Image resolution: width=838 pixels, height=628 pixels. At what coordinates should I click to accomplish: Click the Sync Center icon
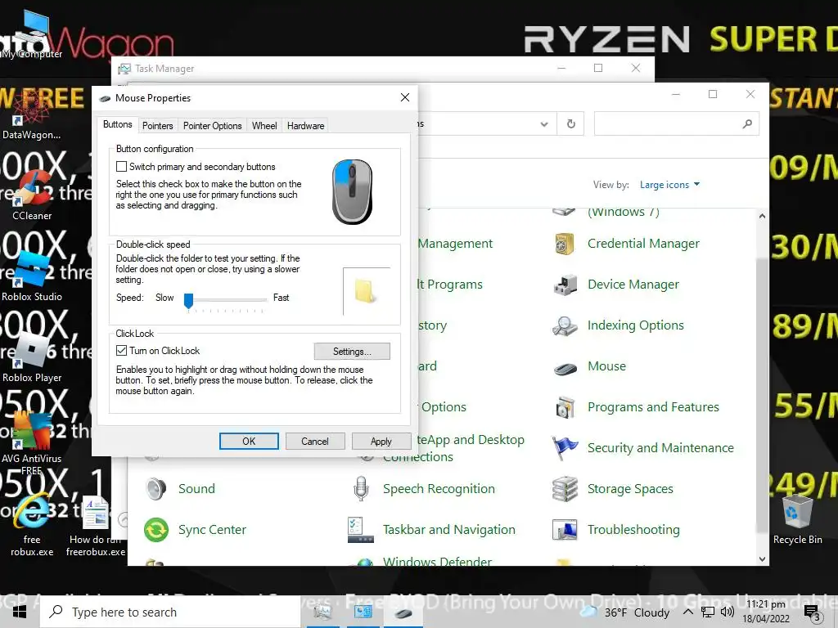tap(156, 530)
